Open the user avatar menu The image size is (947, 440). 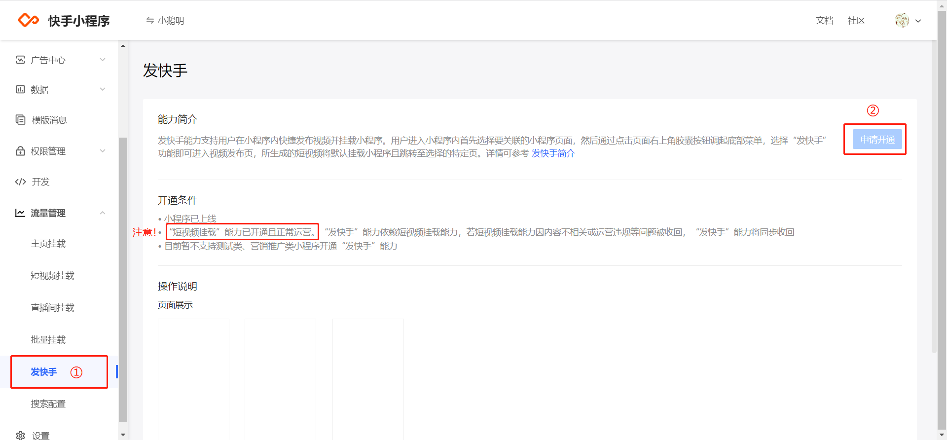tap(902, 20)
